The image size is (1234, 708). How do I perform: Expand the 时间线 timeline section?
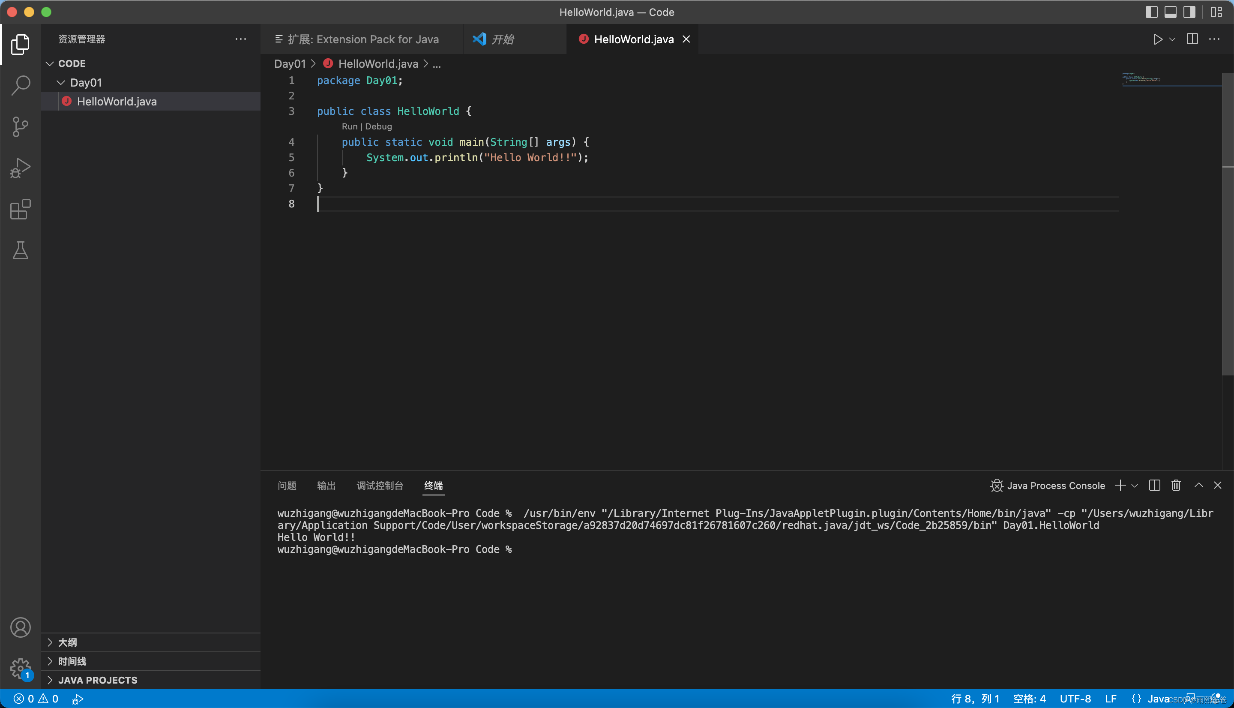(x=151, y=661)
